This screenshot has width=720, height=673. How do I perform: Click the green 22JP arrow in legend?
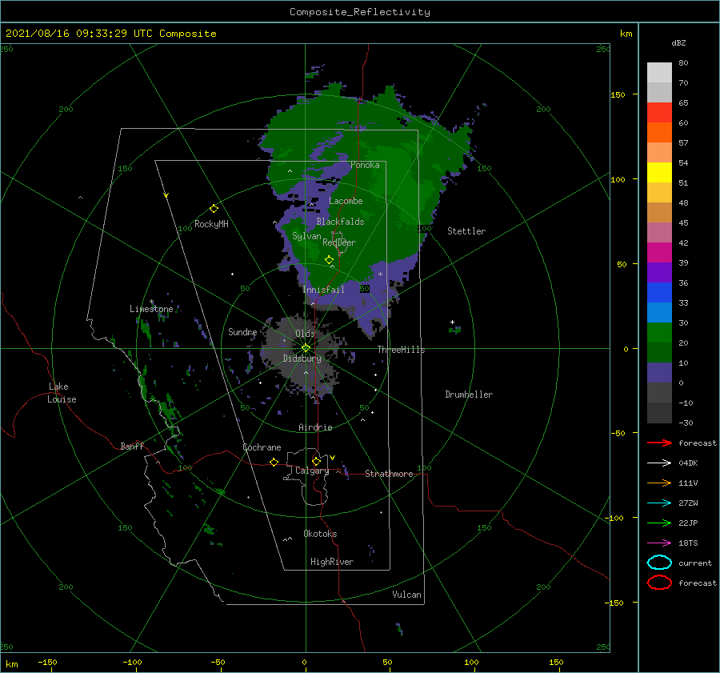click(659, 523)
